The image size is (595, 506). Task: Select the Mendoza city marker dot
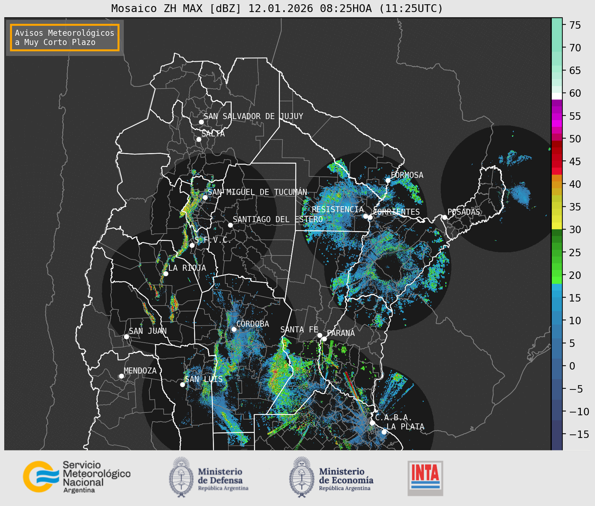[x=121, y=376]
